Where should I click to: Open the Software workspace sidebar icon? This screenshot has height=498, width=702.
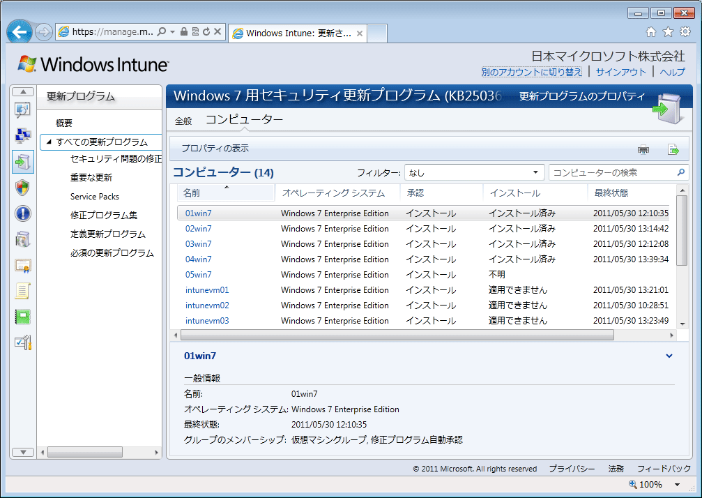pyautogui.click(x=22, y=240)
